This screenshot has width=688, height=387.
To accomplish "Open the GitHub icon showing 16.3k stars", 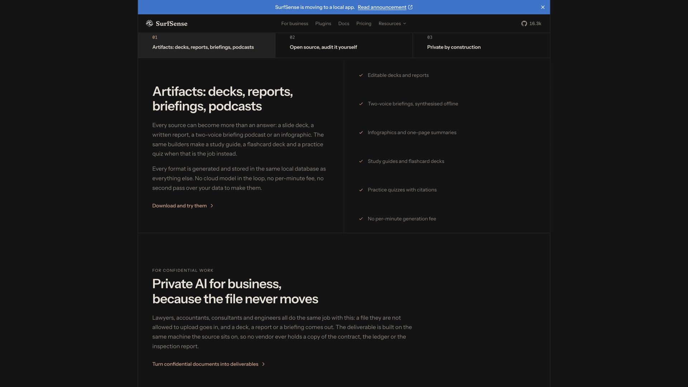I will pyautogui.click(x=524, y=24).
